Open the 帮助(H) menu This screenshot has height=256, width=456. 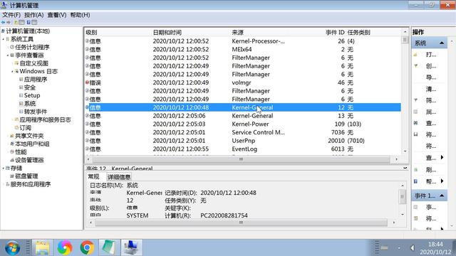(80, 15)
